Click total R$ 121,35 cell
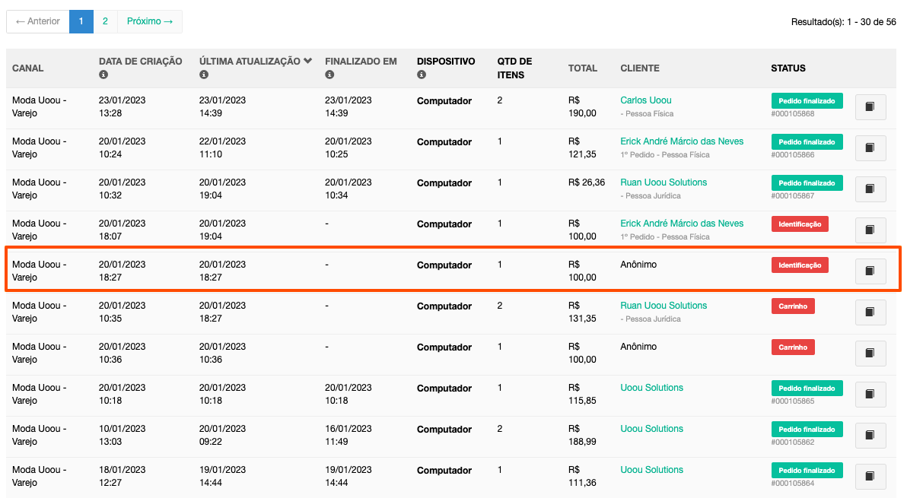 (x=582, y=148)
